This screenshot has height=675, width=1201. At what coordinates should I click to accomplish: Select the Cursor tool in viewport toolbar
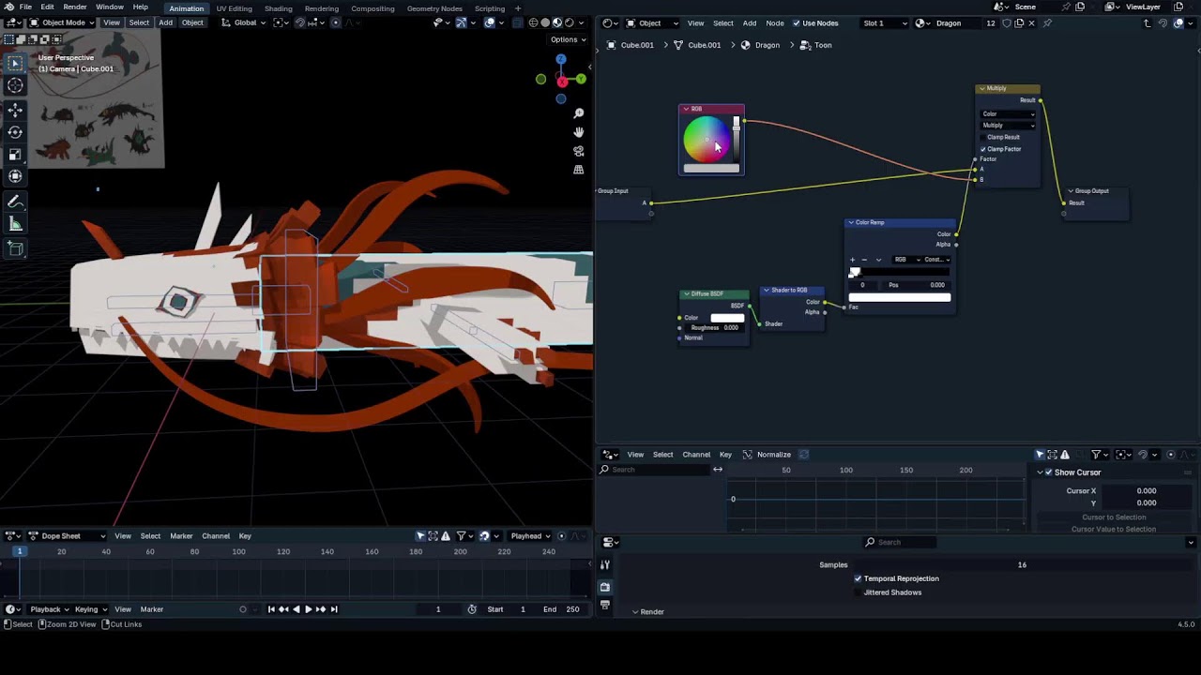click(15, 85)
